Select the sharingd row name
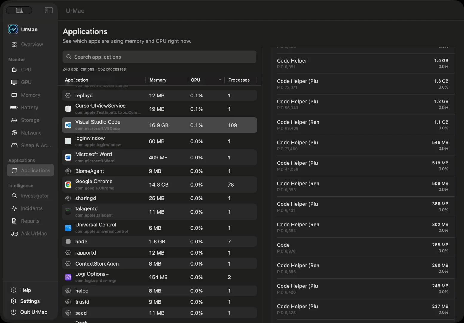 point(86,198)
